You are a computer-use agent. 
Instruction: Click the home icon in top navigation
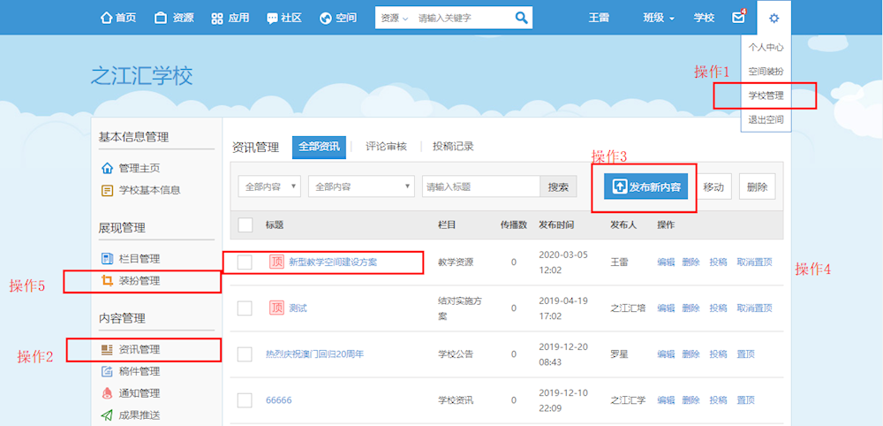coord(107,18)
